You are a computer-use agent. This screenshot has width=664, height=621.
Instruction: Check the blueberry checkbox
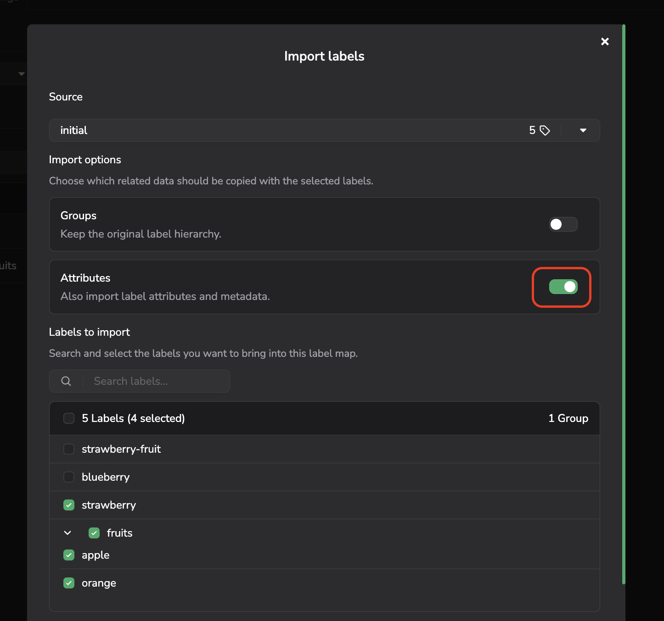[x=69, y=477]
